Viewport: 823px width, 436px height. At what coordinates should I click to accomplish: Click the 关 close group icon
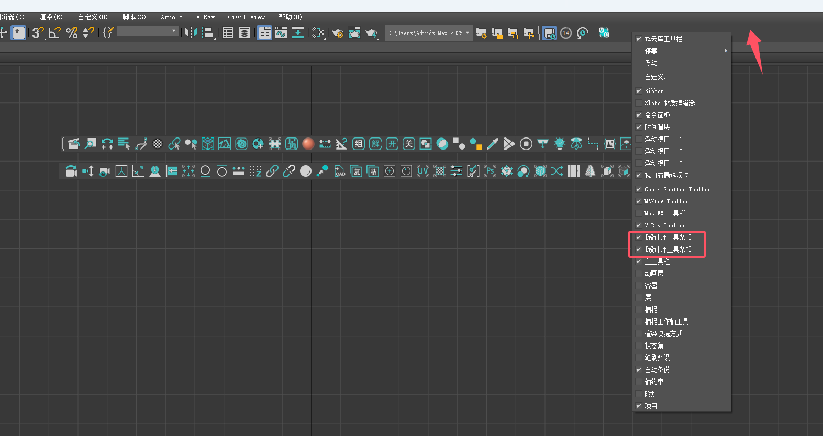click(x=409, y=144)
